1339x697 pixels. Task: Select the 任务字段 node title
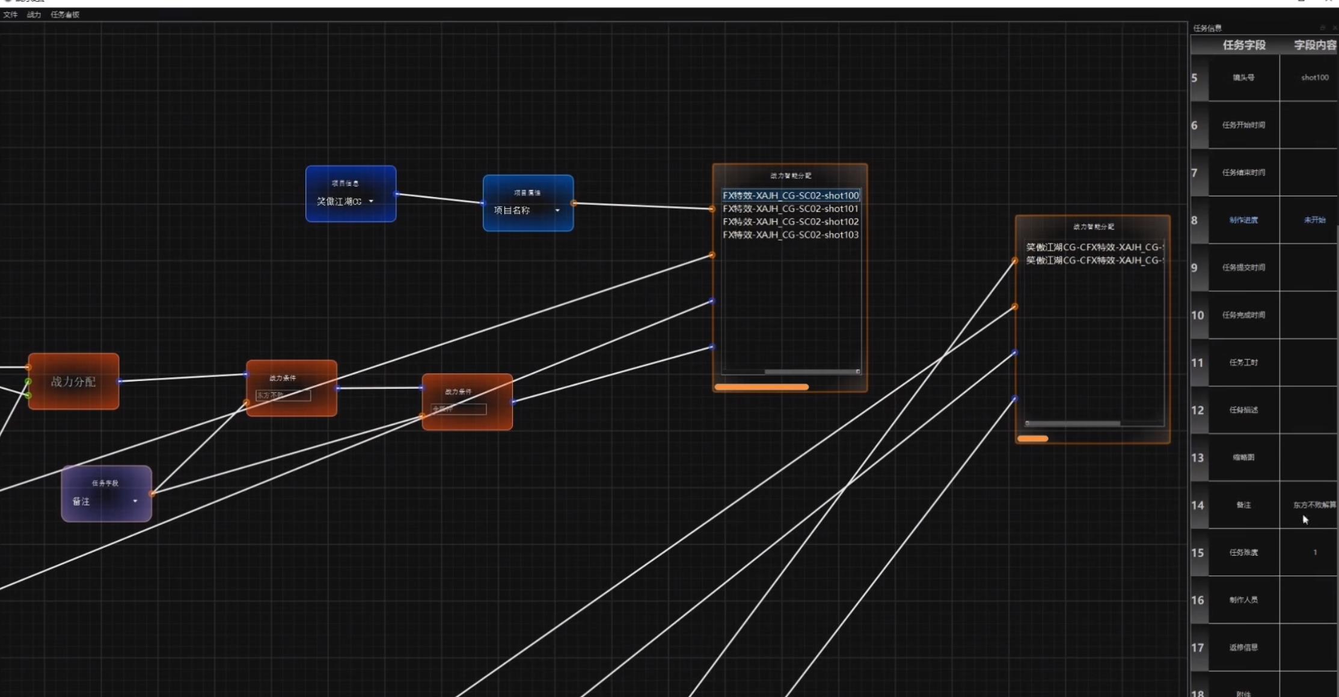point(105,483)
